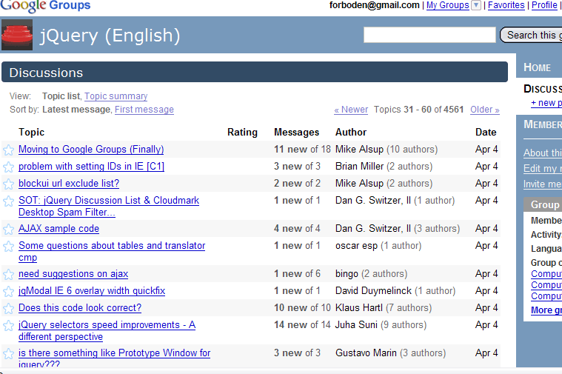This screenshot has height=374, width=562.
Task: Star the 'Prototype Window for jquery' topic
Action: click(8, 353)
